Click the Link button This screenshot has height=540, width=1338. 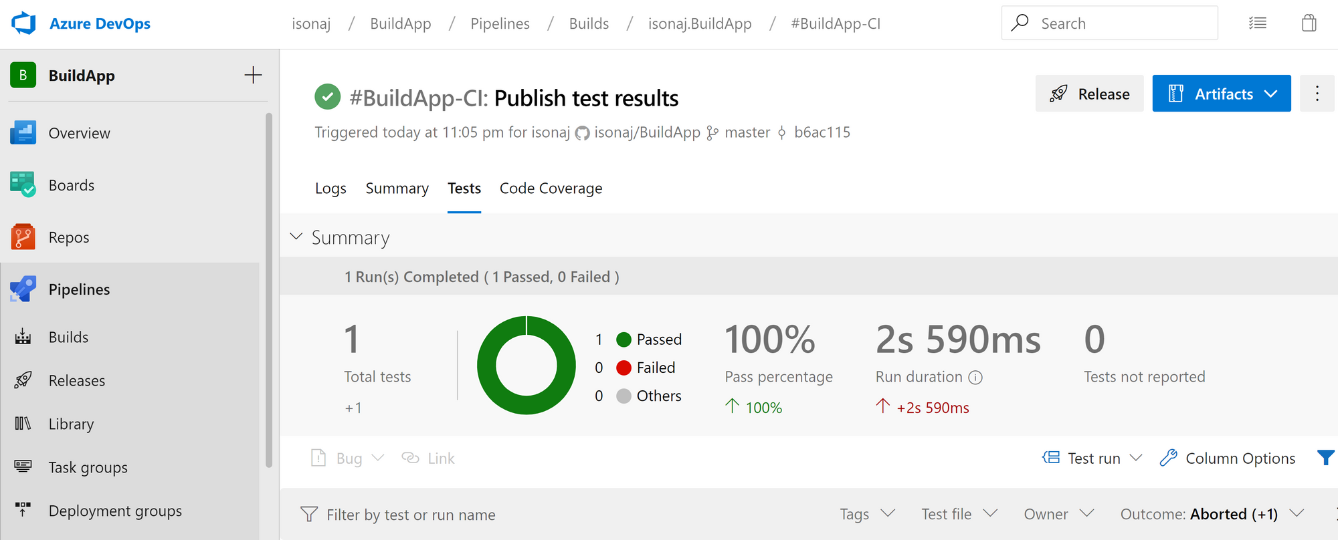tap(428, 458)
